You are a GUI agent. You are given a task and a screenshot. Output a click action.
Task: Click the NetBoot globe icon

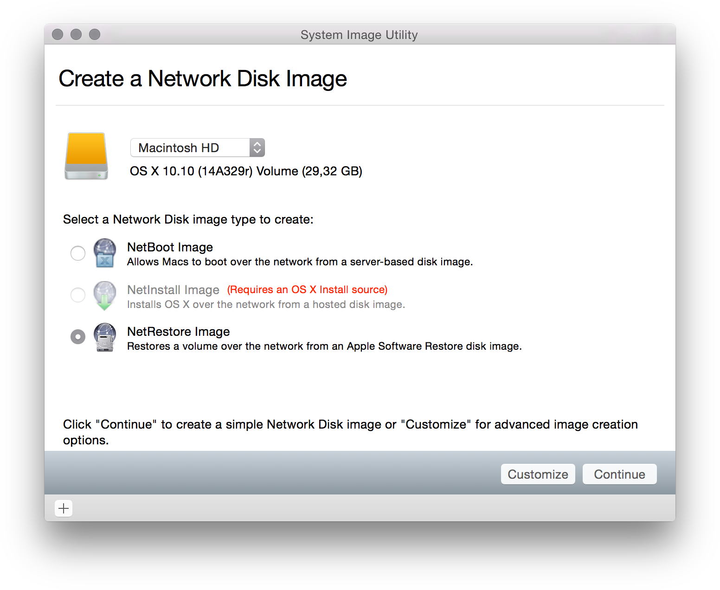105,253
